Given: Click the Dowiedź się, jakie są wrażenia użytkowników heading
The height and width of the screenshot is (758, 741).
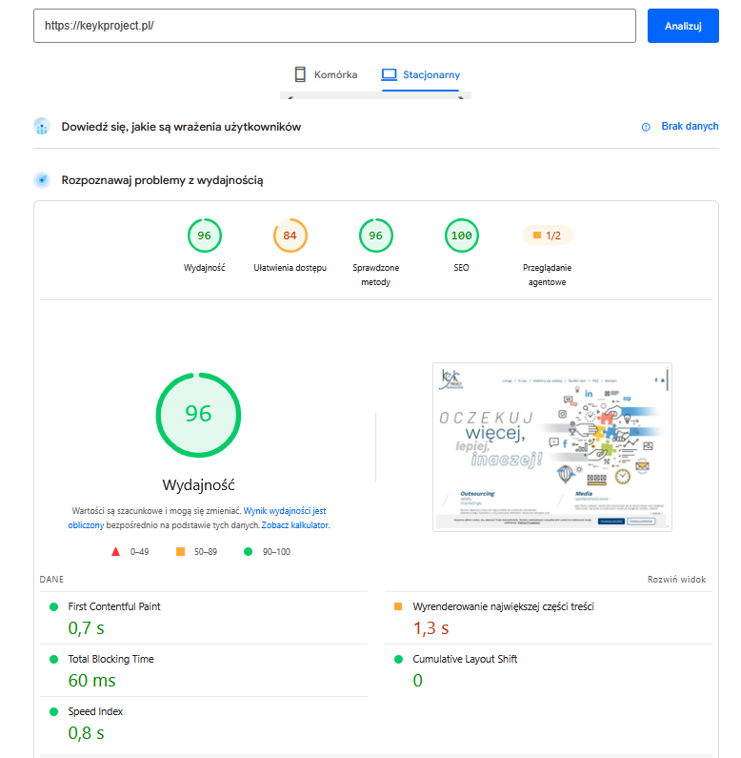Looking at the screenshot, I should click(x=181, y=127).
